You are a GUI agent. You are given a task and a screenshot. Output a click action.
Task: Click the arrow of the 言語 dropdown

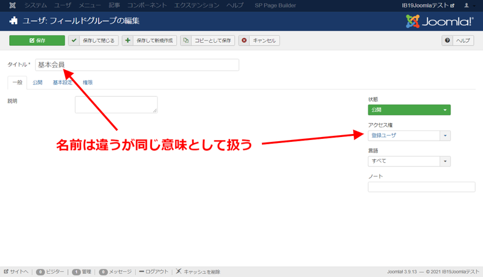[445, 161]
